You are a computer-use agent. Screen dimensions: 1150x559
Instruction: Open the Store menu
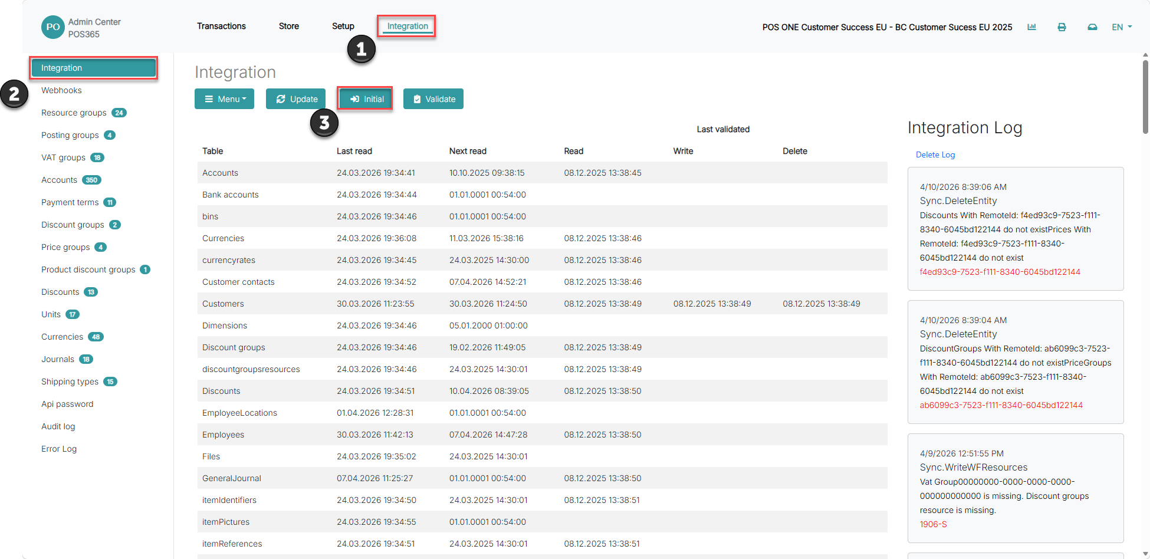pyautogui.click(x=289, y=26)
